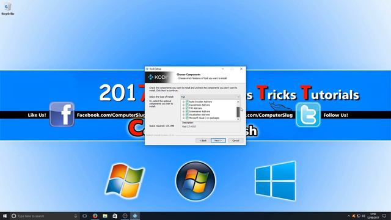Toggle the Audio Encoder Add-ons checkbox
Image resolution: width=391 pixels, height=220 pixels.
pos(187,101)
